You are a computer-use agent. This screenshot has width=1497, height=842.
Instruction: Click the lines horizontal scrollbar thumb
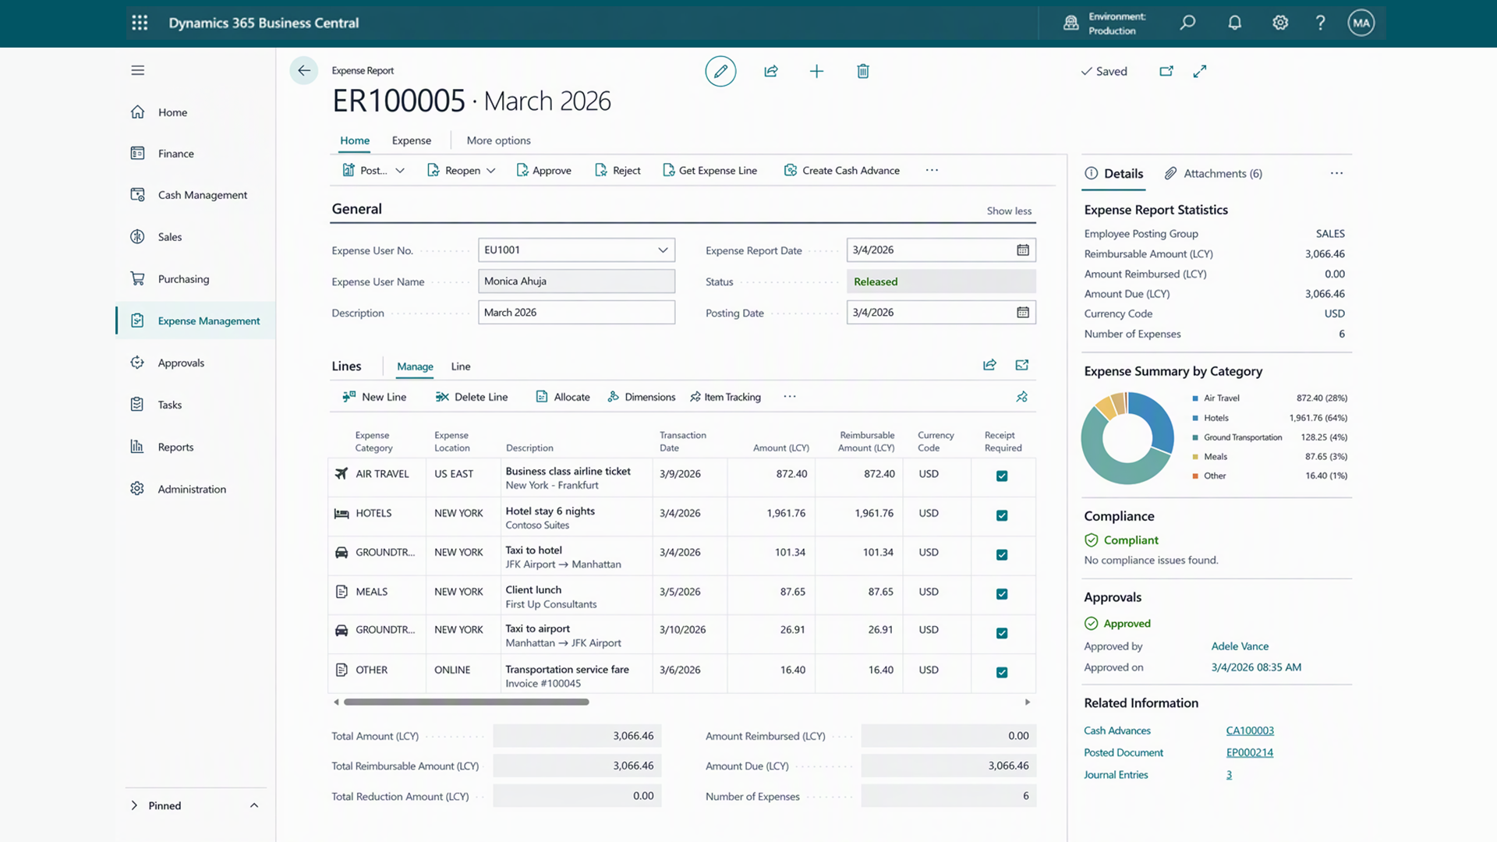[x=466, y=702]
